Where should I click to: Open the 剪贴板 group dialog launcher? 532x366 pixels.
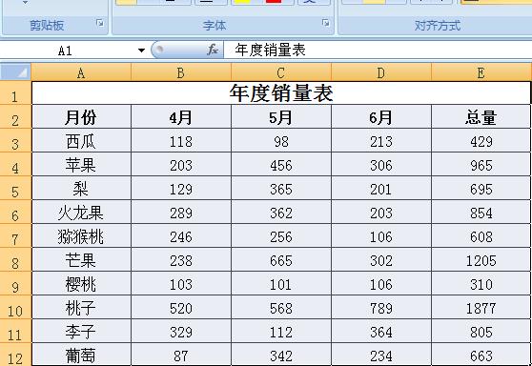point(100,23)
